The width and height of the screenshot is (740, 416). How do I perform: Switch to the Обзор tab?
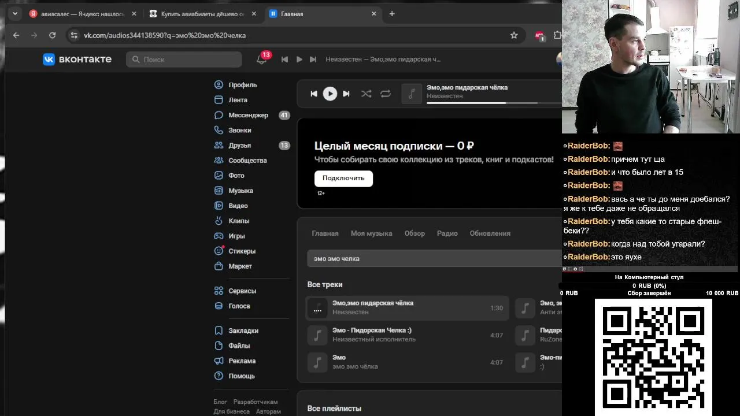415,233
